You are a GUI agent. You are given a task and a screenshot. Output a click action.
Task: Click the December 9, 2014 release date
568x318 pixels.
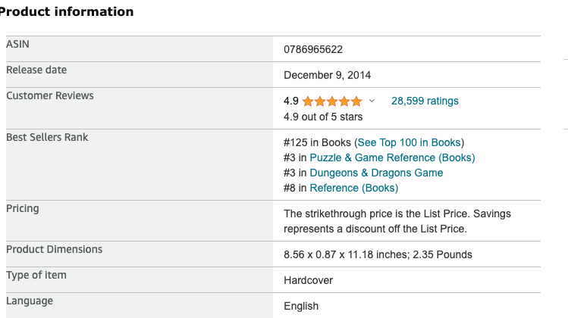click(x=327, y=75)
